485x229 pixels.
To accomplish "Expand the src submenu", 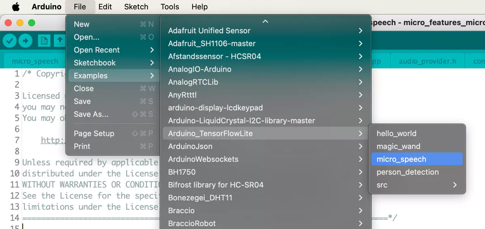I will click(x=417, y=185).
